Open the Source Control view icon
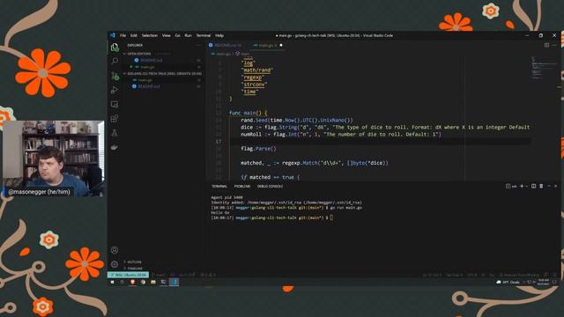Viewport: 564px width, 317px height. 115,76
